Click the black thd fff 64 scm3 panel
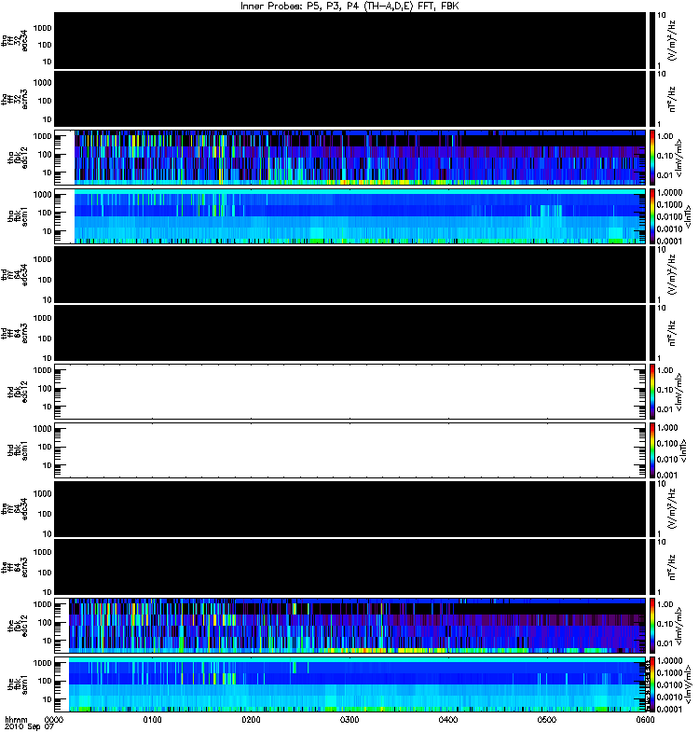The height and width of the screenshot is (746, 699). (350, 333)
